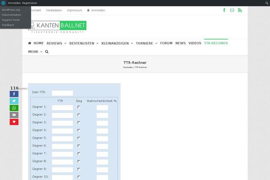
Task: Open the Facebook page icon in header
Action: (224, 10)
